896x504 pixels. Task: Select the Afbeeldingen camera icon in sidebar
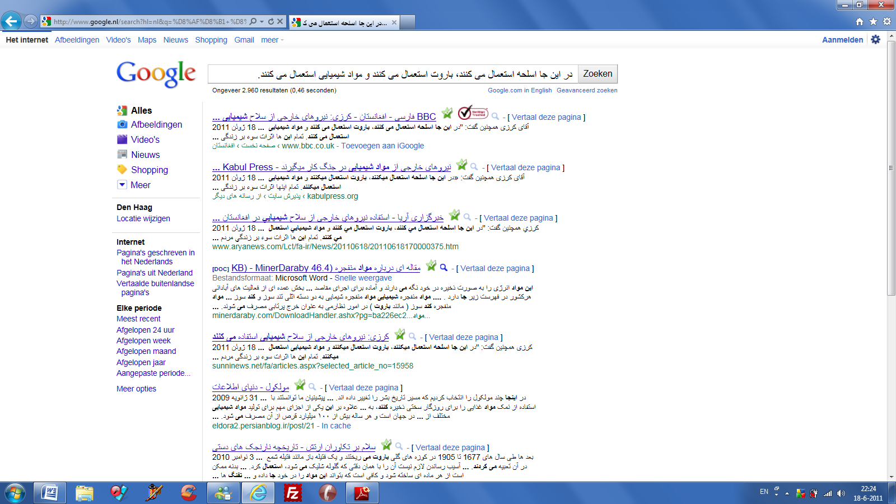122,124
